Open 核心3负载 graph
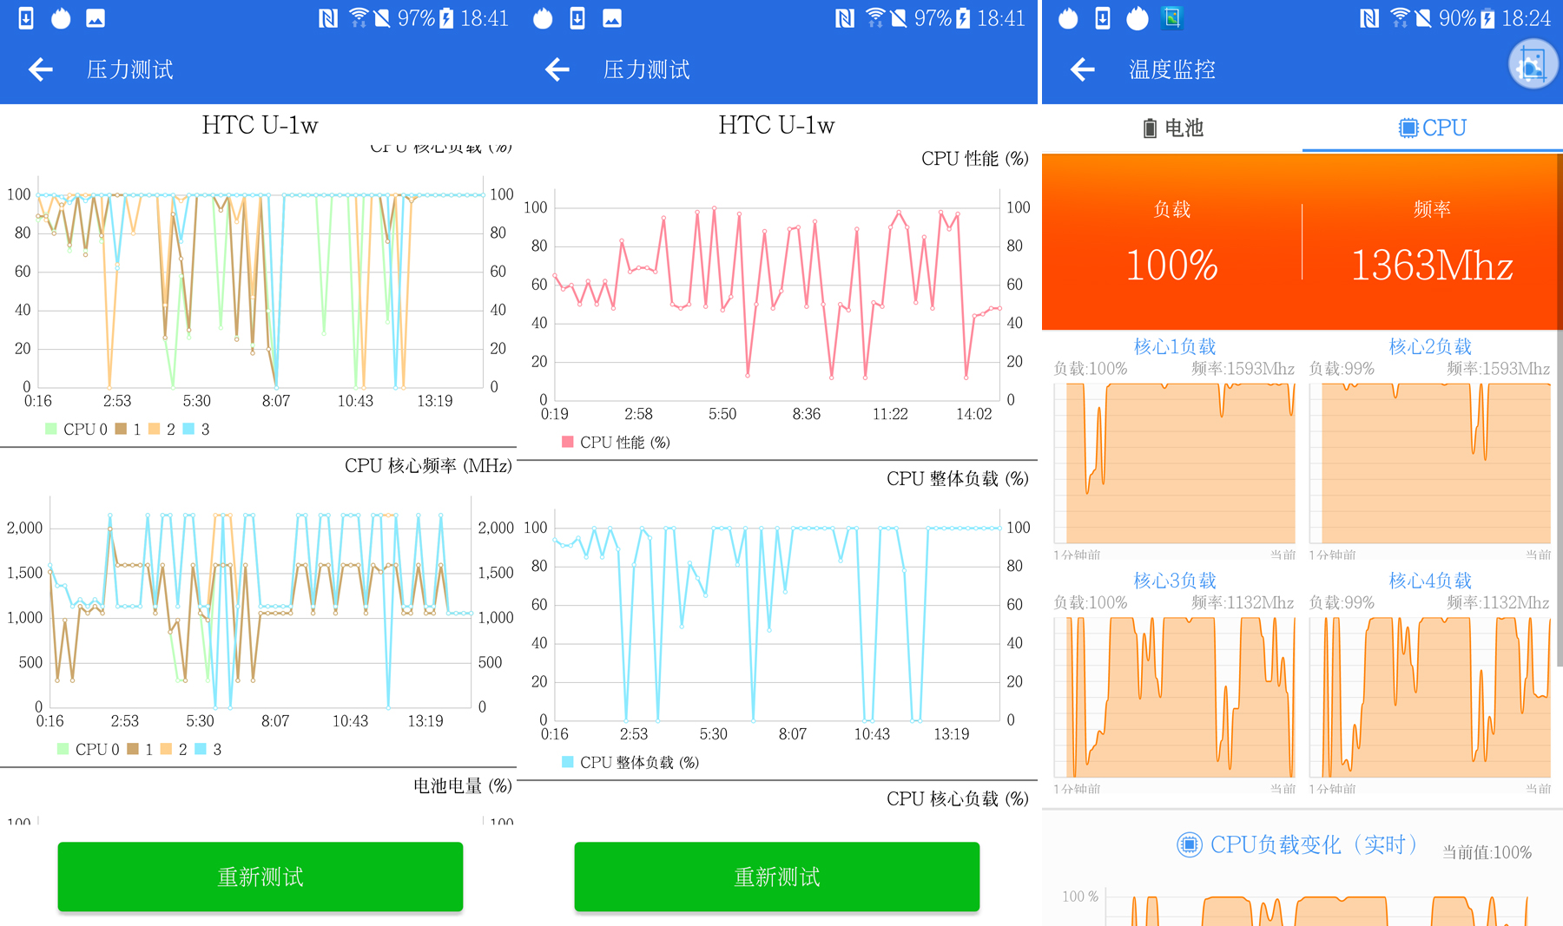The image size is (1563, 926). (x=1174, y=698)
